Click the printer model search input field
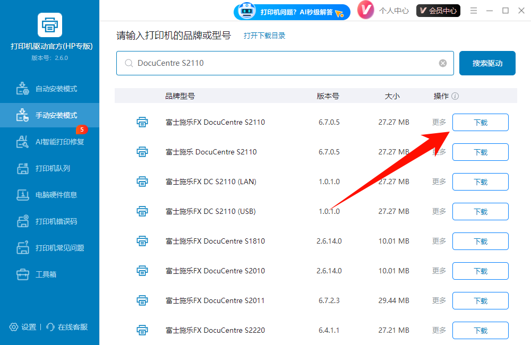Viewport: 531px width, 345px height. pyautogui.click(x=281, y=63)
